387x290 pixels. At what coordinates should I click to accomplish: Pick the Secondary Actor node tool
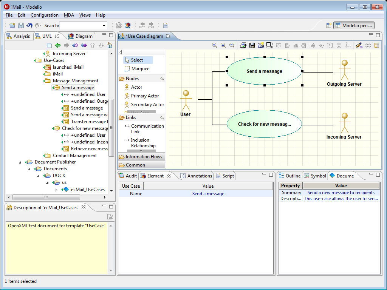point(144,105)
